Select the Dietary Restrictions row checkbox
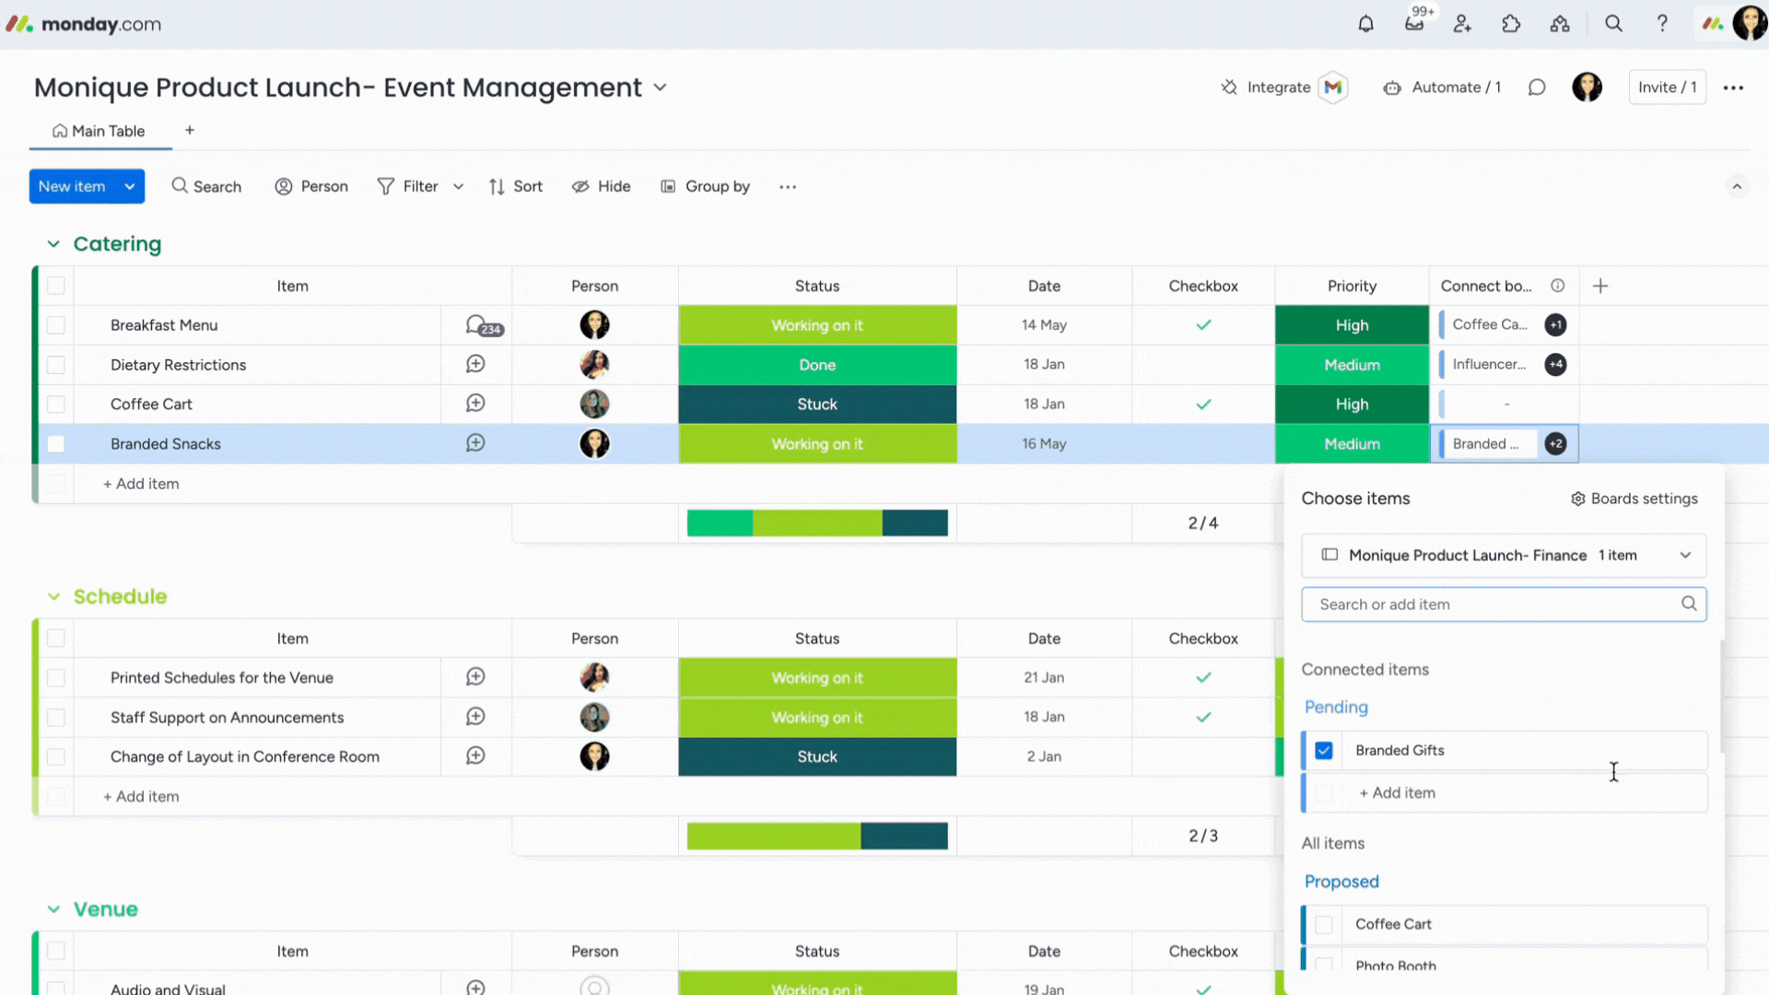1769x995 pixels. 56,365
